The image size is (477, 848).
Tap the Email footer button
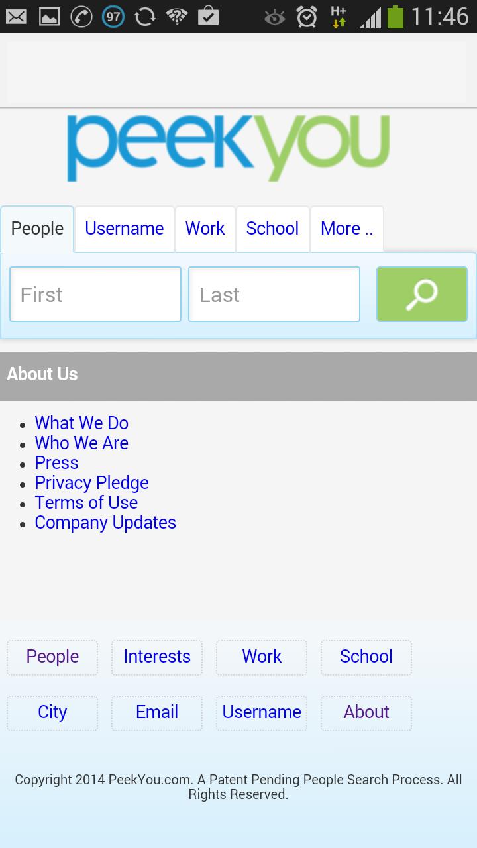click(x=157, y=712)
